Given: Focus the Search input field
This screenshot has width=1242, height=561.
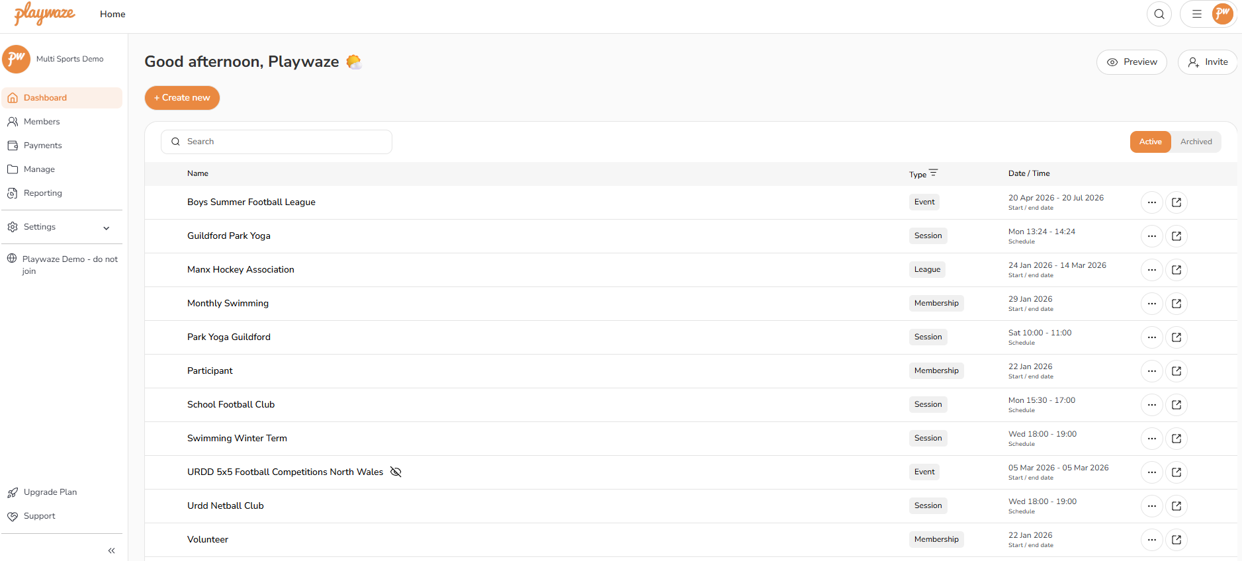Looking at the screenshot, I should [x=285, y=142].
